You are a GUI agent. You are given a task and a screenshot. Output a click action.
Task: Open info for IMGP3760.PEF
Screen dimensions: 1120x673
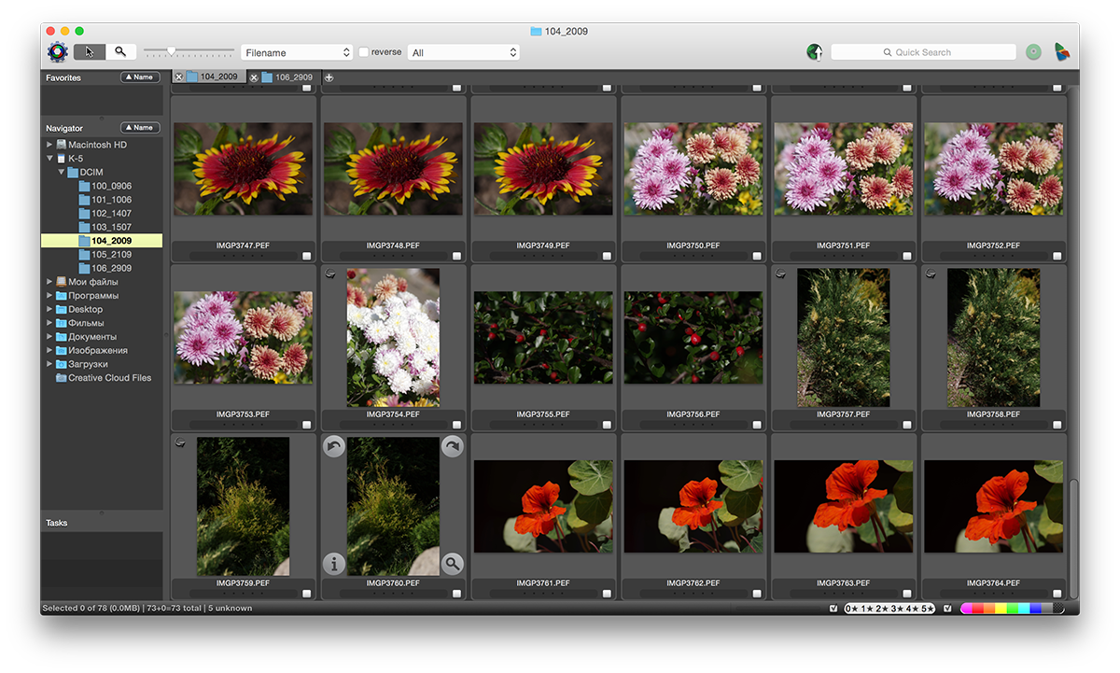point(334,564)
